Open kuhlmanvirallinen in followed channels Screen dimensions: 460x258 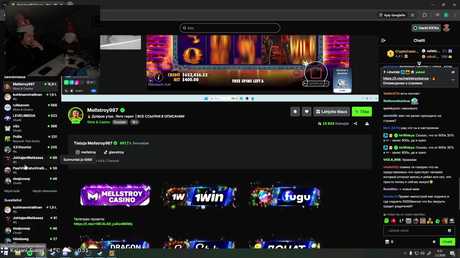pyautogui.click(x=31, y=97)
